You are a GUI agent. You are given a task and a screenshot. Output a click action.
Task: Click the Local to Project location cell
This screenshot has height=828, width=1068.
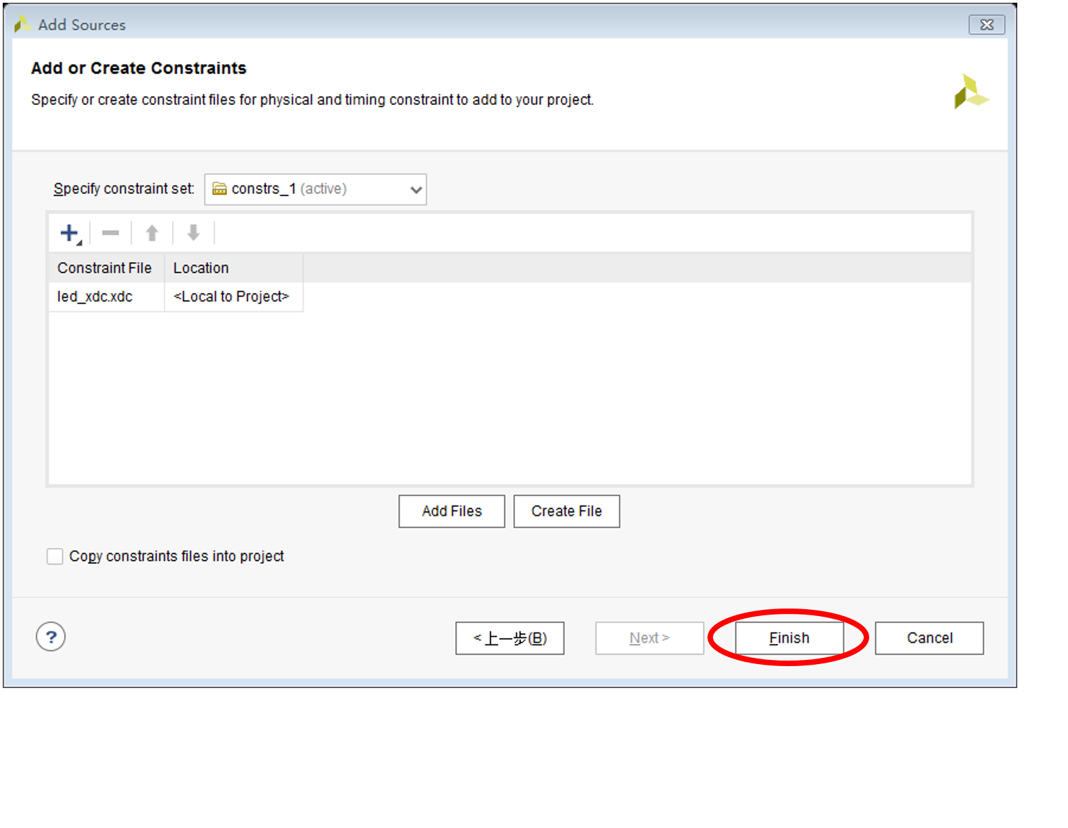pyautogui.click(x=232, y=297)
